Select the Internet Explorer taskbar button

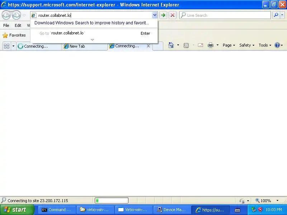(x=211, y=210)
